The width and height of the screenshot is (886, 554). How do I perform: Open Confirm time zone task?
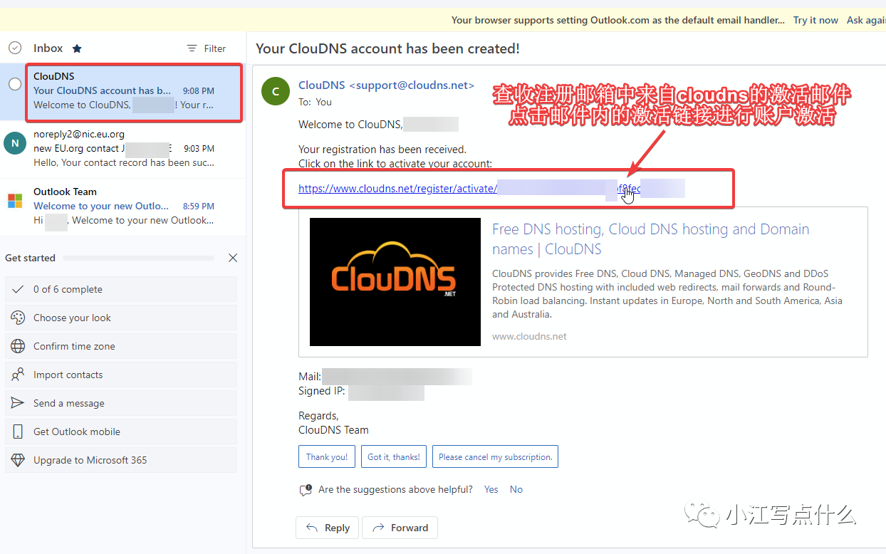(x=121, y=346)
